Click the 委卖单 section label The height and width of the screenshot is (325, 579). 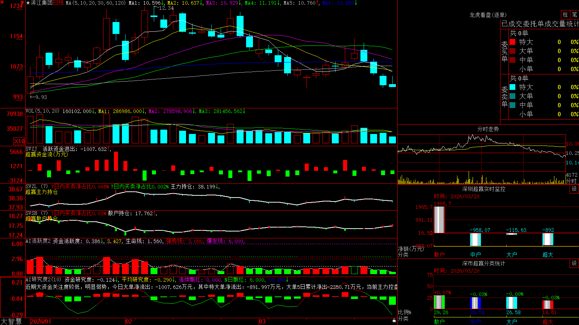(x=504, y=96)
